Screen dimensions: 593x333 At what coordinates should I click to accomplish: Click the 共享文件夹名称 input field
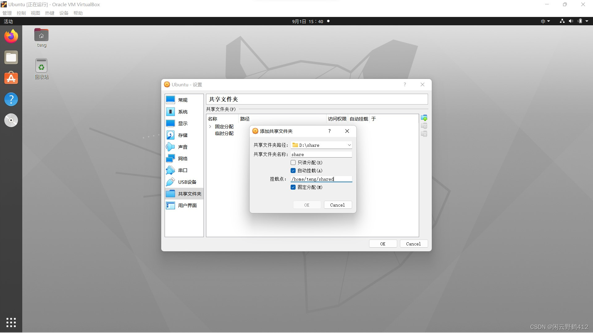tap(321, 154)
